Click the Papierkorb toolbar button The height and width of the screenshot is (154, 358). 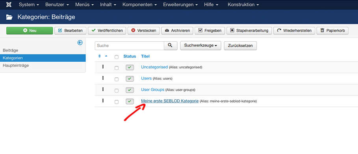click(x=332, y=31)
